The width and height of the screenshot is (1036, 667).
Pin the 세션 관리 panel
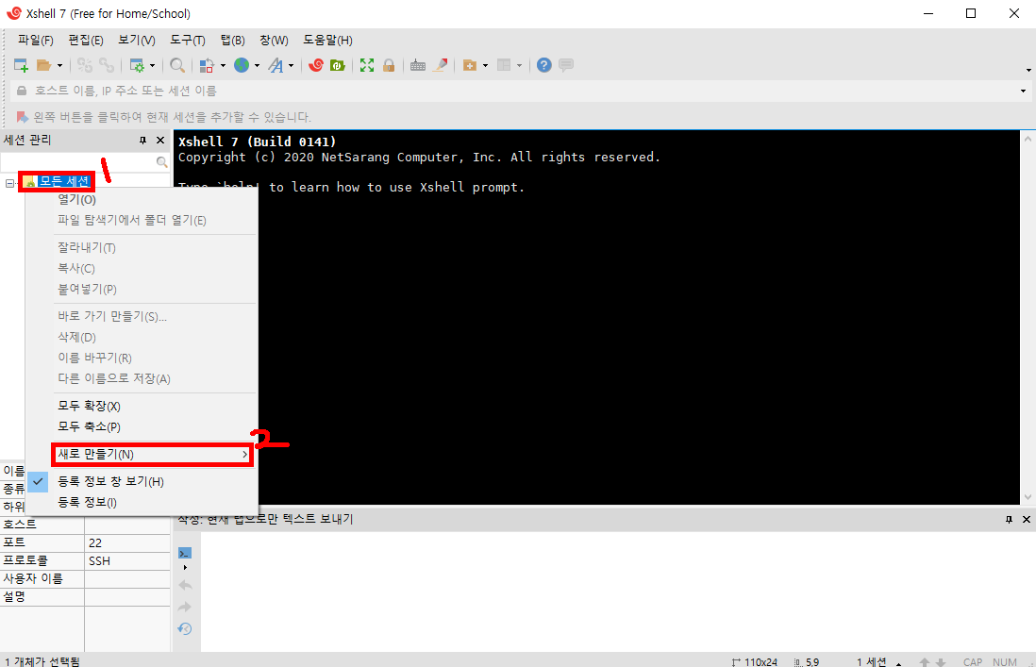(x=142, y=140)
